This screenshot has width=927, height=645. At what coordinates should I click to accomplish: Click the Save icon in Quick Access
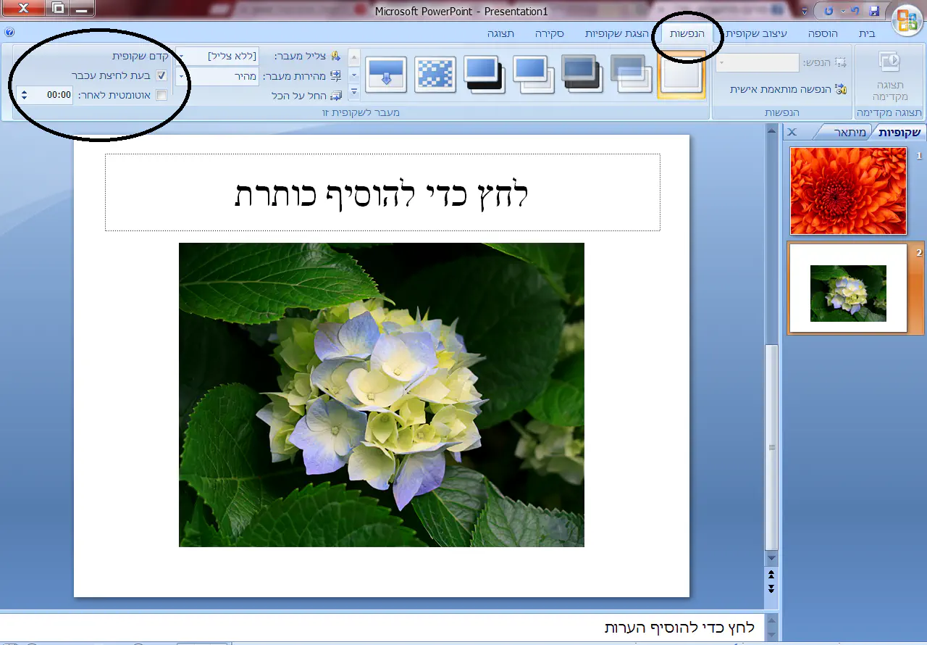click(874, 11)
